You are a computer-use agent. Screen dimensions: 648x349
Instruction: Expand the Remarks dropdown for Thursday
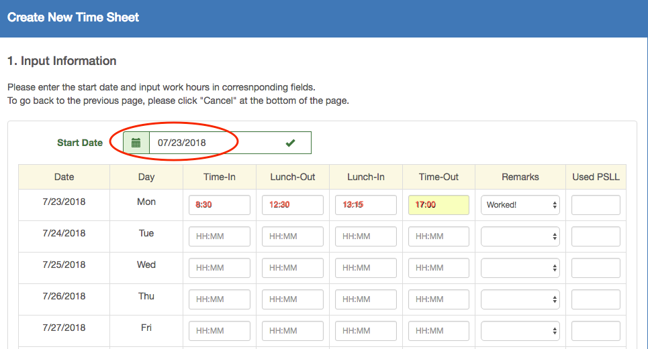click(x=520, y=299)
